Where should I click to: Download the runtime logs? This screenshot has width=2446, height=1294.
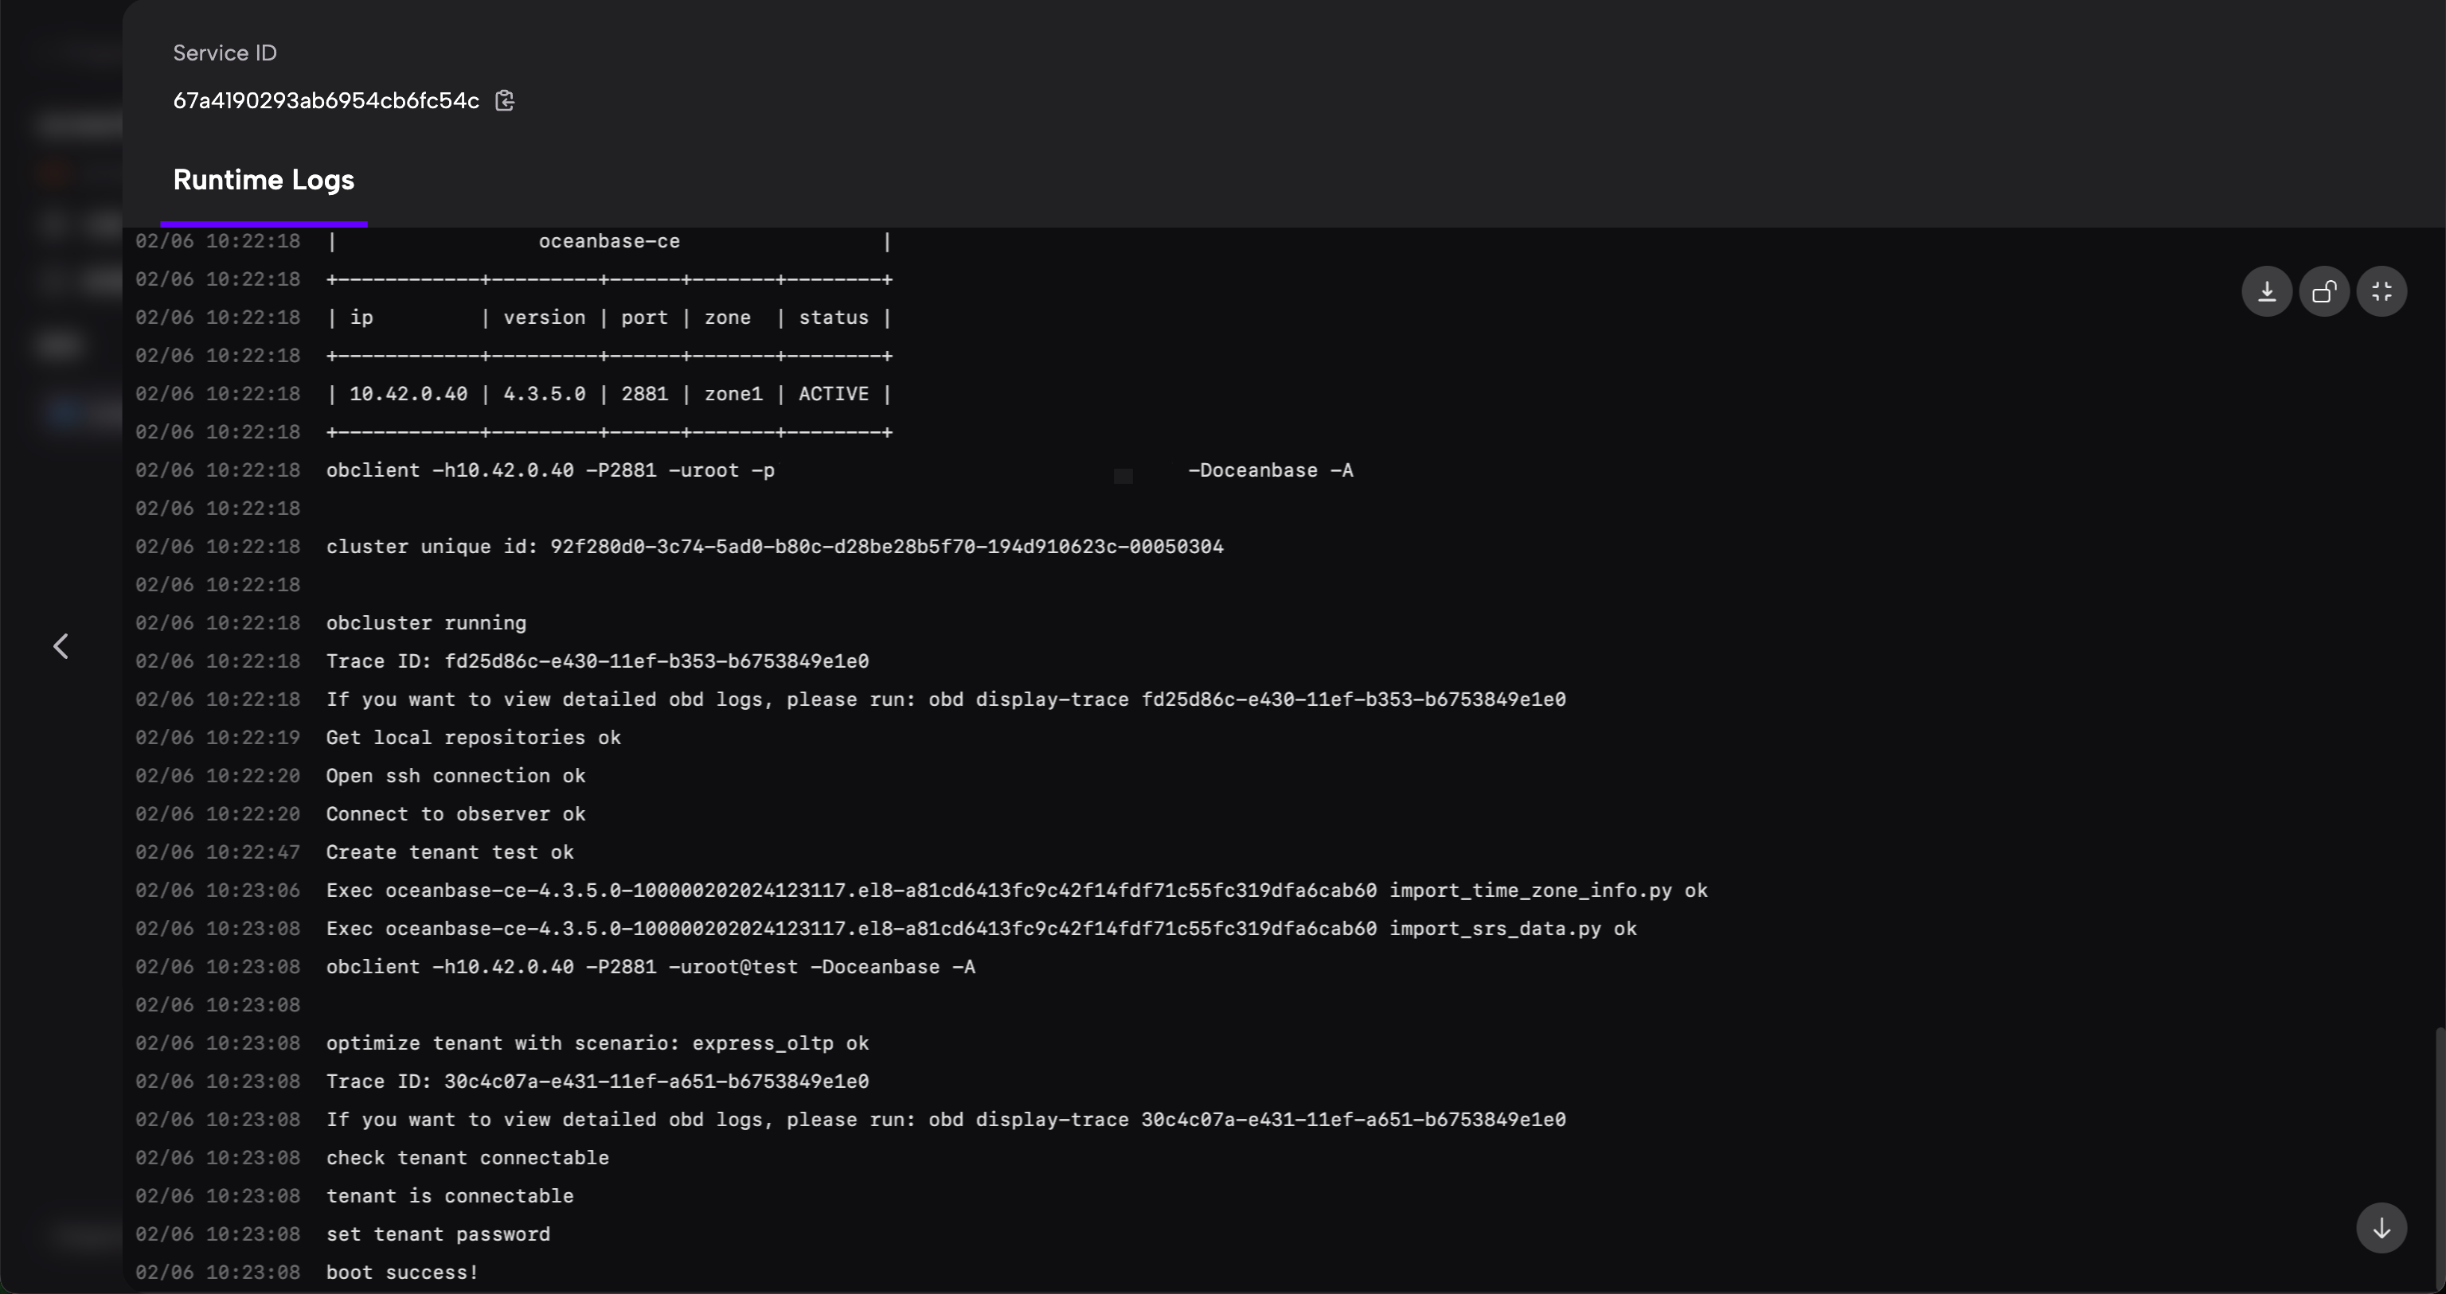pyautogui.click(x=2267, y=291)
